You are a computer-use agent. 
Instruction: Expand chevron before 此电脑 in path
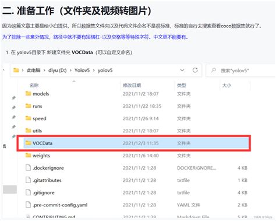(23, 71)
